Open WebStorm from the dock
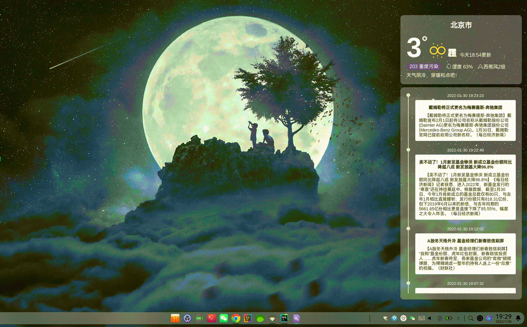The height and width of the screenshot is (327, 527). pyautogui.click(x=284, y=318)
